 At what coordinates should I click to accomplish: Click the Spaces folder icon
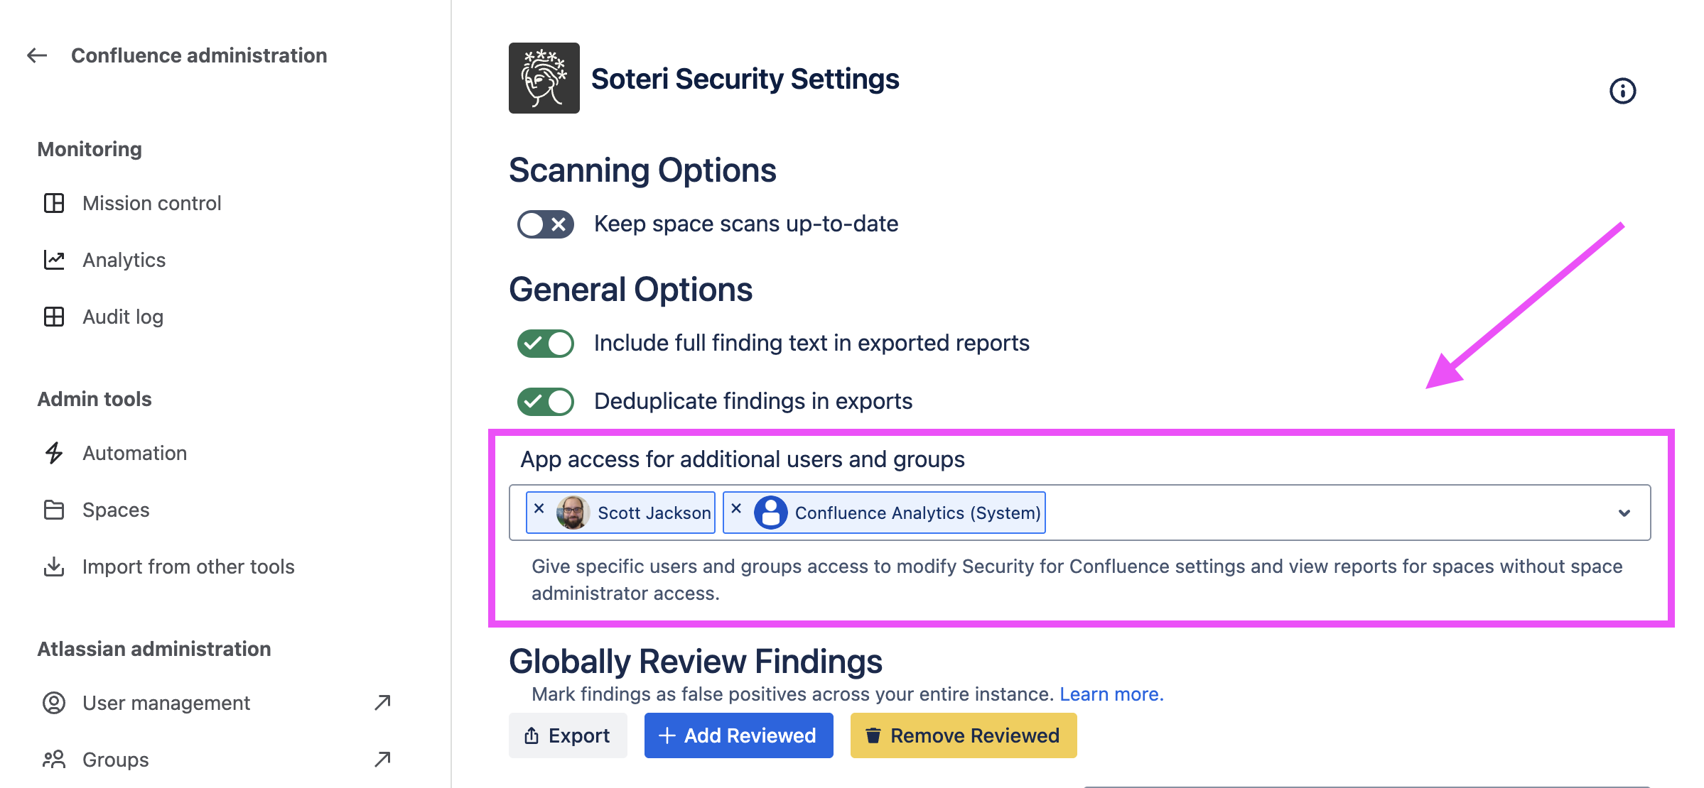54,510
